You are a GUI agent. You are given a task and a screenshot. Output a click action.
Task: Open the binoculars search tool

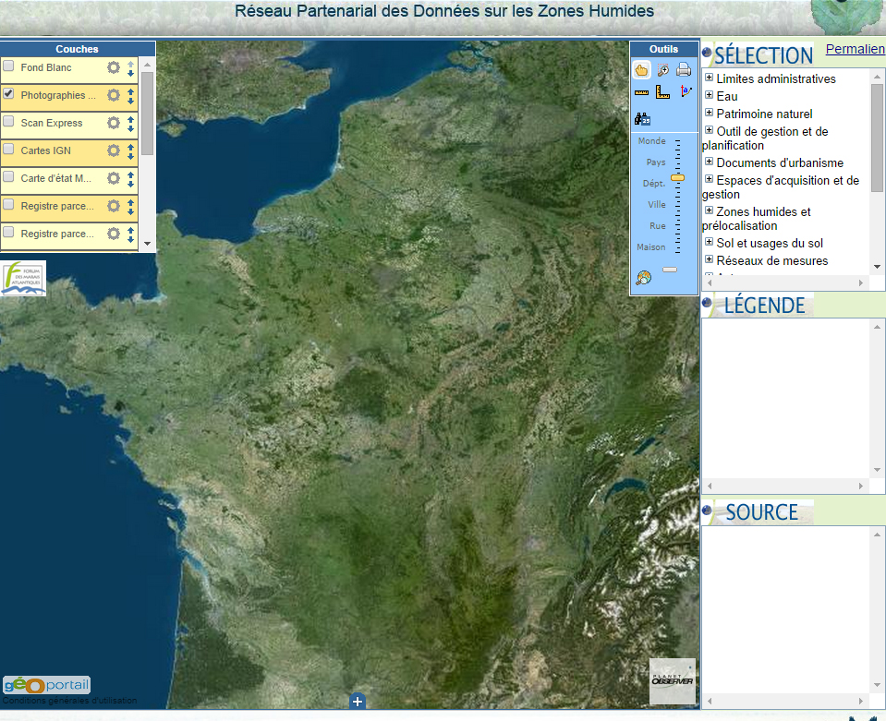coord(642,118)
